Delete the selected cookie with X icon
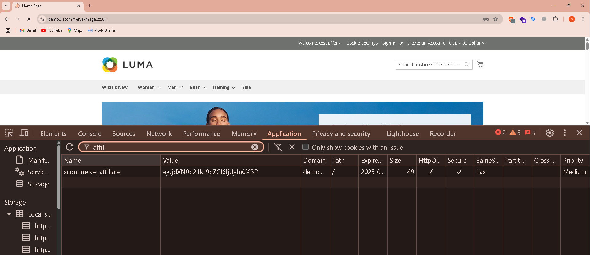 (292, 147)
